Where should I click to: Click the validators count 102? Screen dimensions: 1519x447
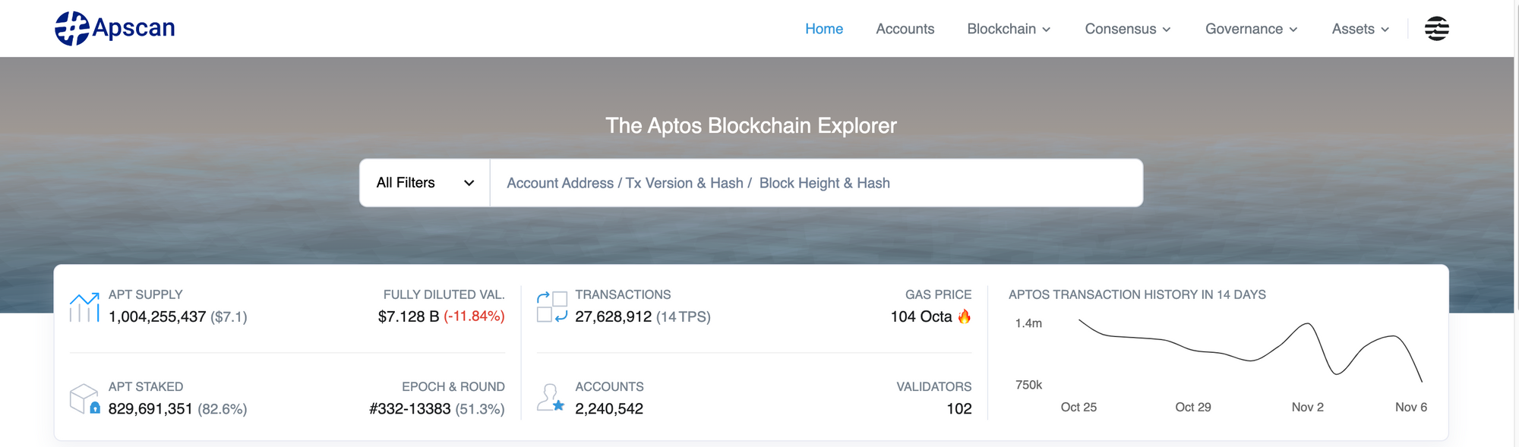coord(958,409)
